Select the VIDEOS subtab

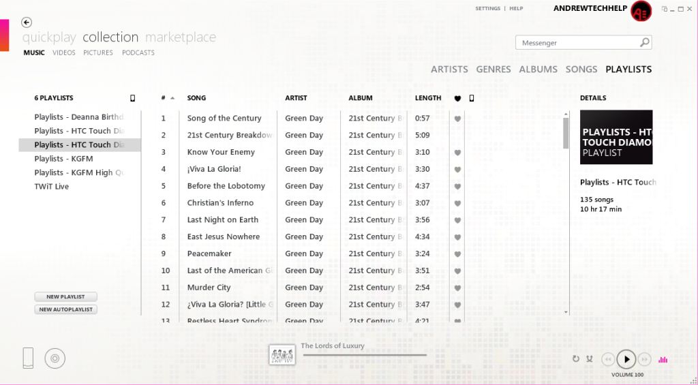coord(63,52)
